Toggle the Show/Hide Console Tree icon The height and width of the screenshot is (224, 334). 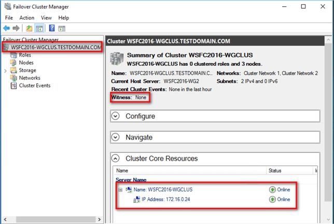pos(39,28)
